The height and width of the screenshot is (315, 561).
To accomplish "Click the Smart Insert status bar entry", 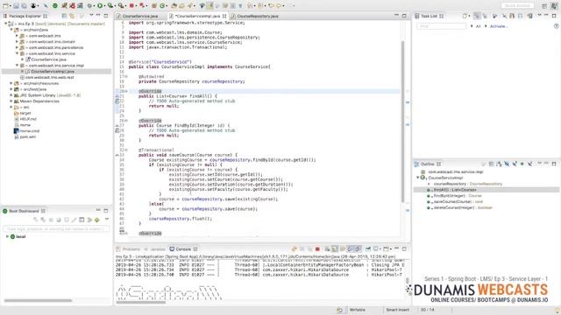I will coord(397,310).
